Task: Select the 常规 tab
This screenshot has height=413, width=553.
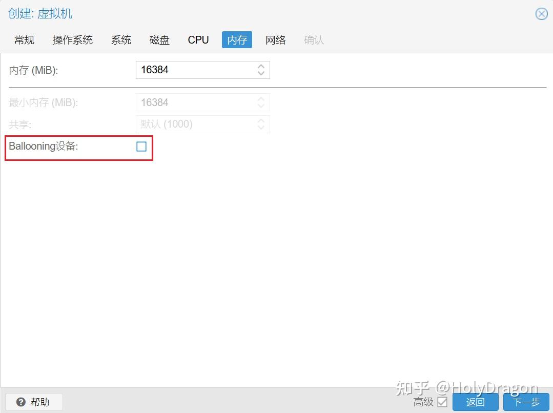Action: 24,39
